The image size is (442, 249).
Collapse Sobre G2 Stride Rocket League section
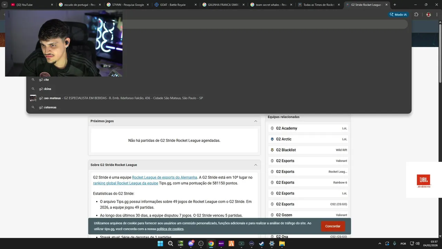(256, 165)
